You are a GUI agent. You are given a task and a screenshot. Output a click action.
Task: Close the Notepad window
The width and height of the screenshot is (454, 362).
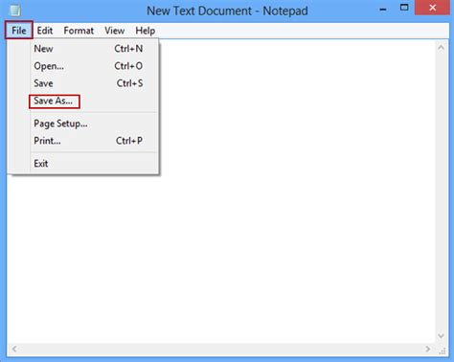432,8
